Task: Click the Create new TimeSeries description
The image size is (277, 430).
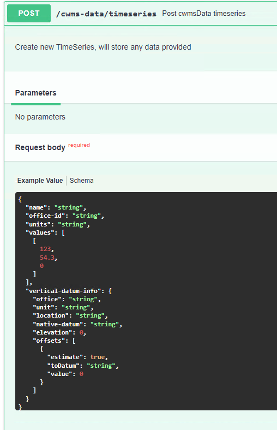Action: [x=103, y=47]
